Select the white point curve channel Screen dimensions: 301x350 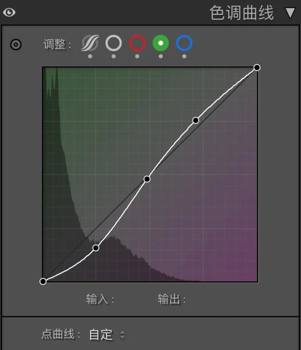click(114, 43)
